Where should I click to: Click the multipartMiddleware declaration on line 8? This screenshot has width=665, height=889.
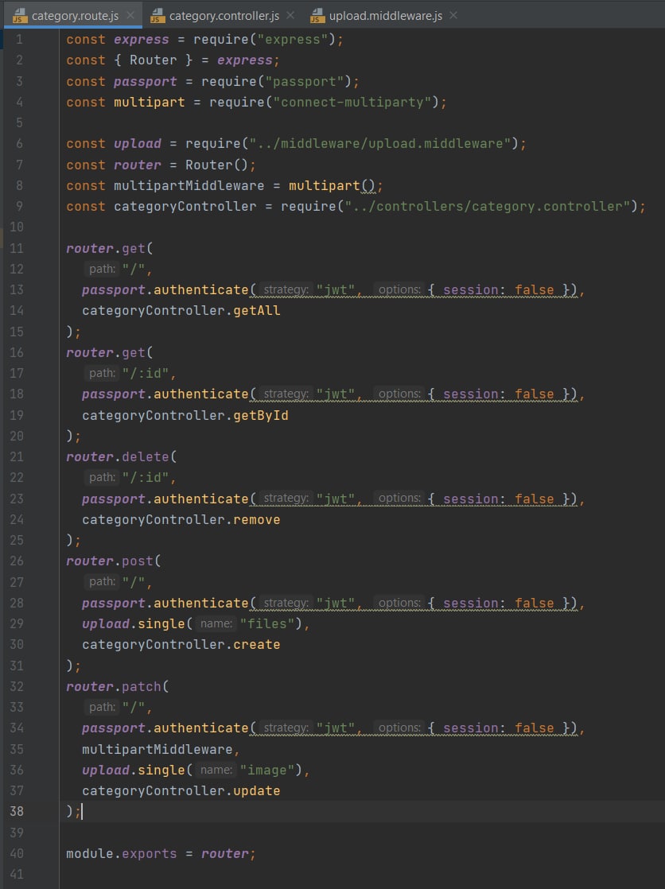coord(189,186)
